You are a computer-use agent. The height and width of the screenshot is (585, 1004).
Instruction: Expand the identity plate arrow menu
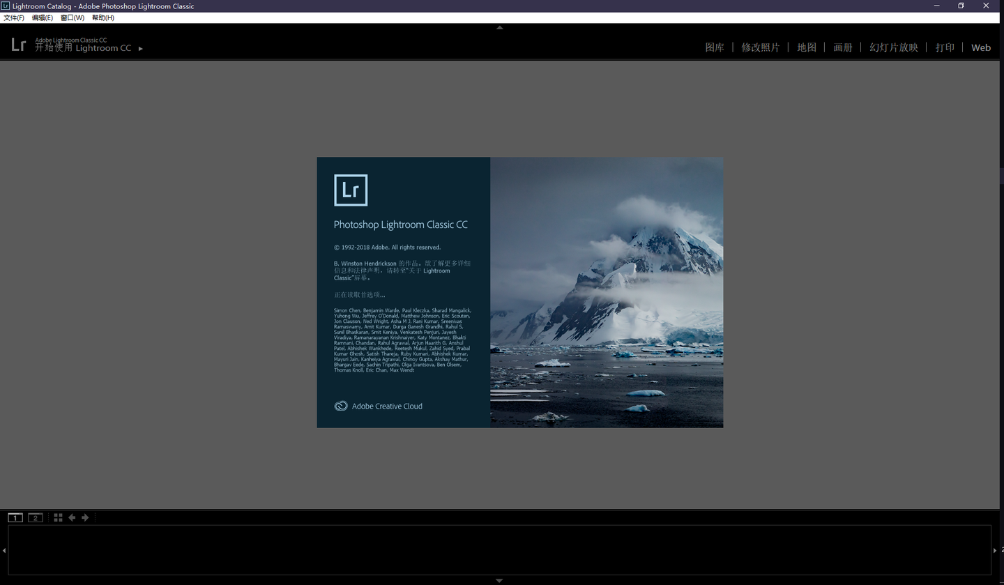coord(140,49)
